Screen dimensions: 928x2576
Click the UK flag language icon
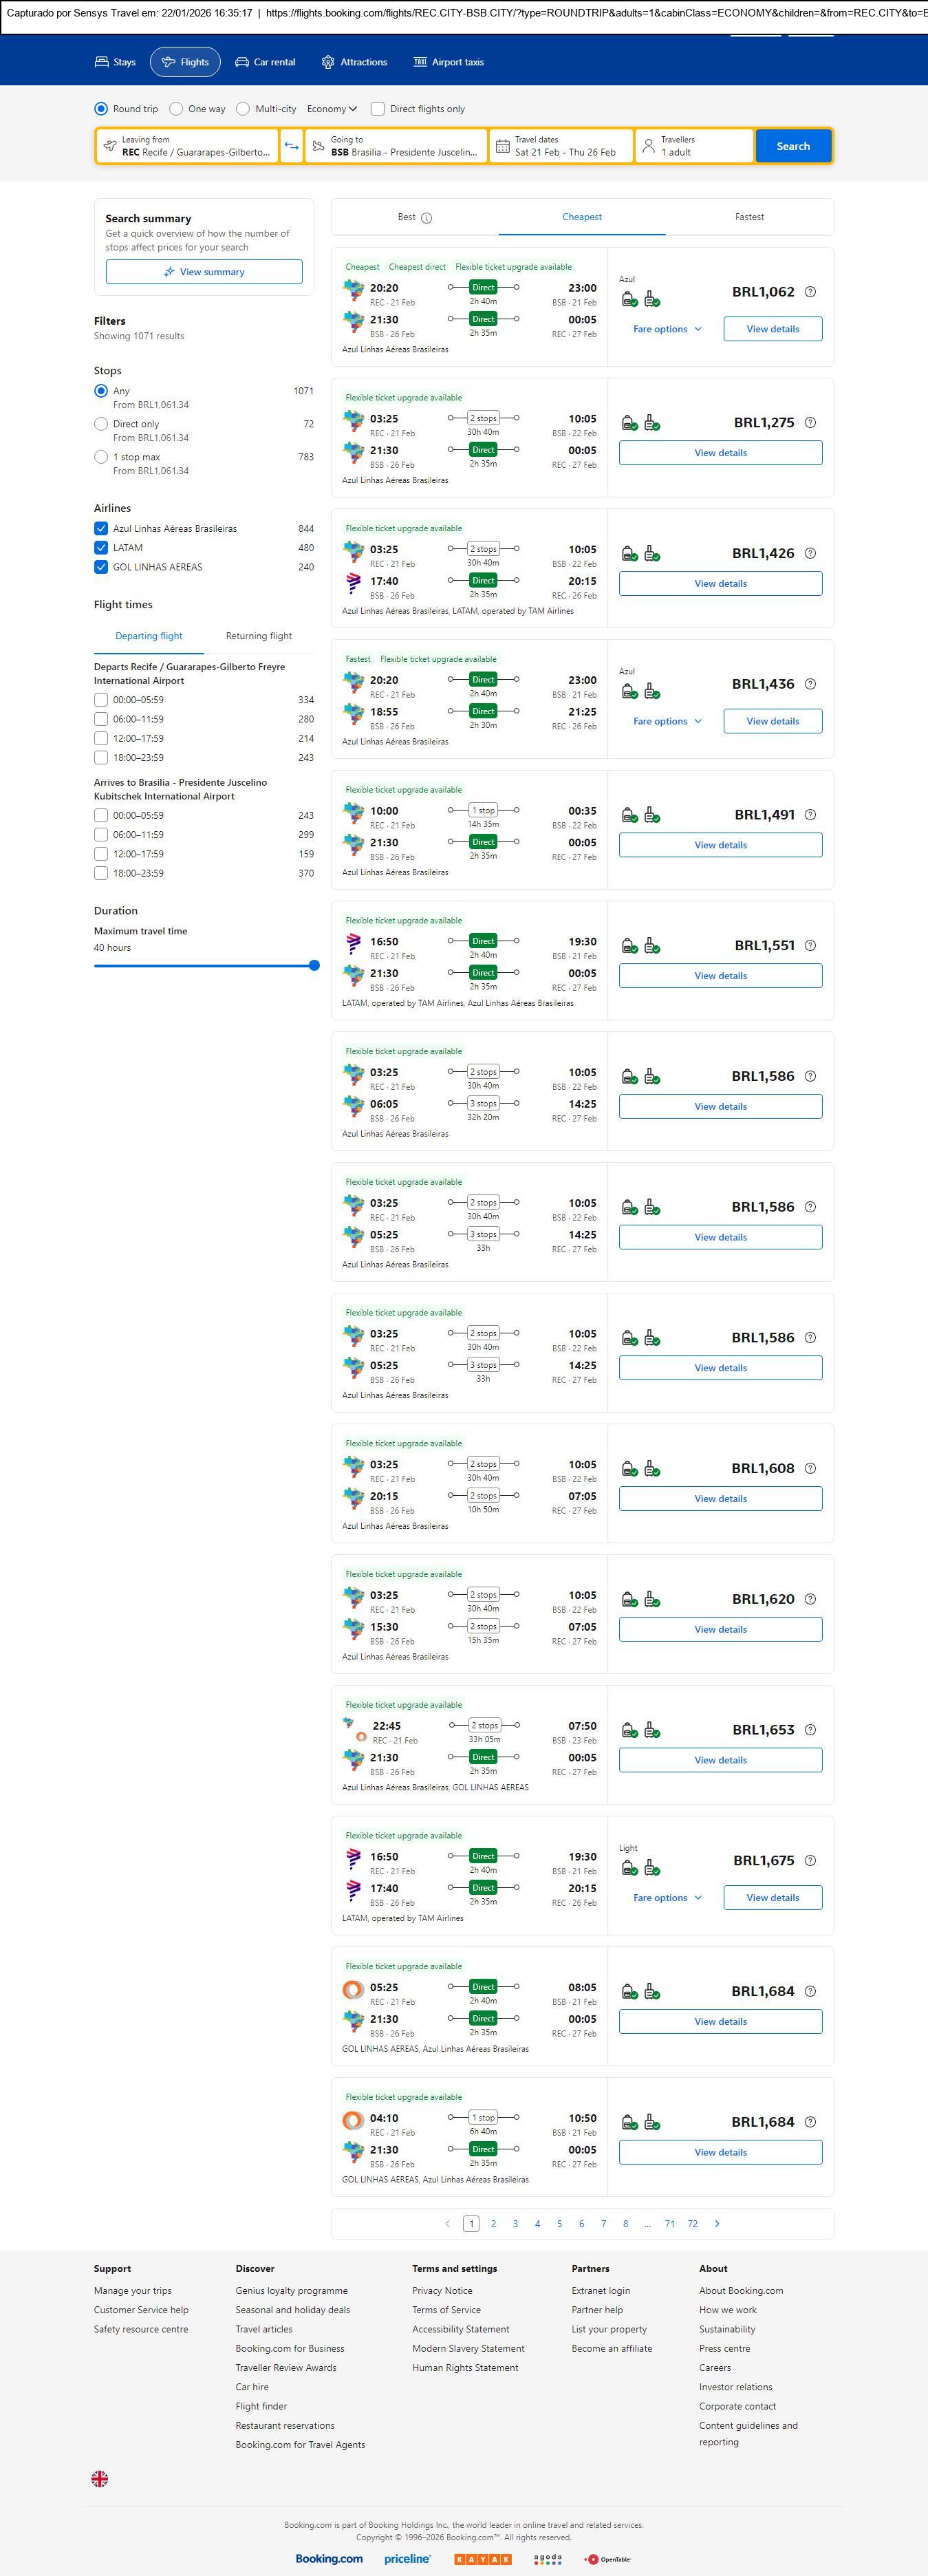pos(100,2478)
